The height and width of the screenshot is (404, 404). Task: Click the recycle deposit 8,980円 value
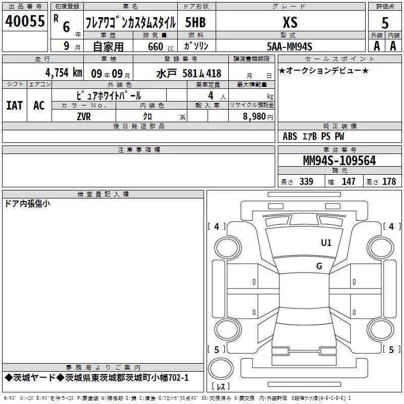coord(257,116)
